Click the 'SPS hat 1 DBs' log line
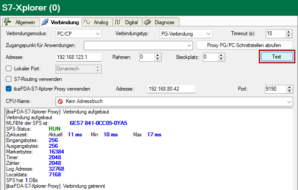 click(22, 180)
